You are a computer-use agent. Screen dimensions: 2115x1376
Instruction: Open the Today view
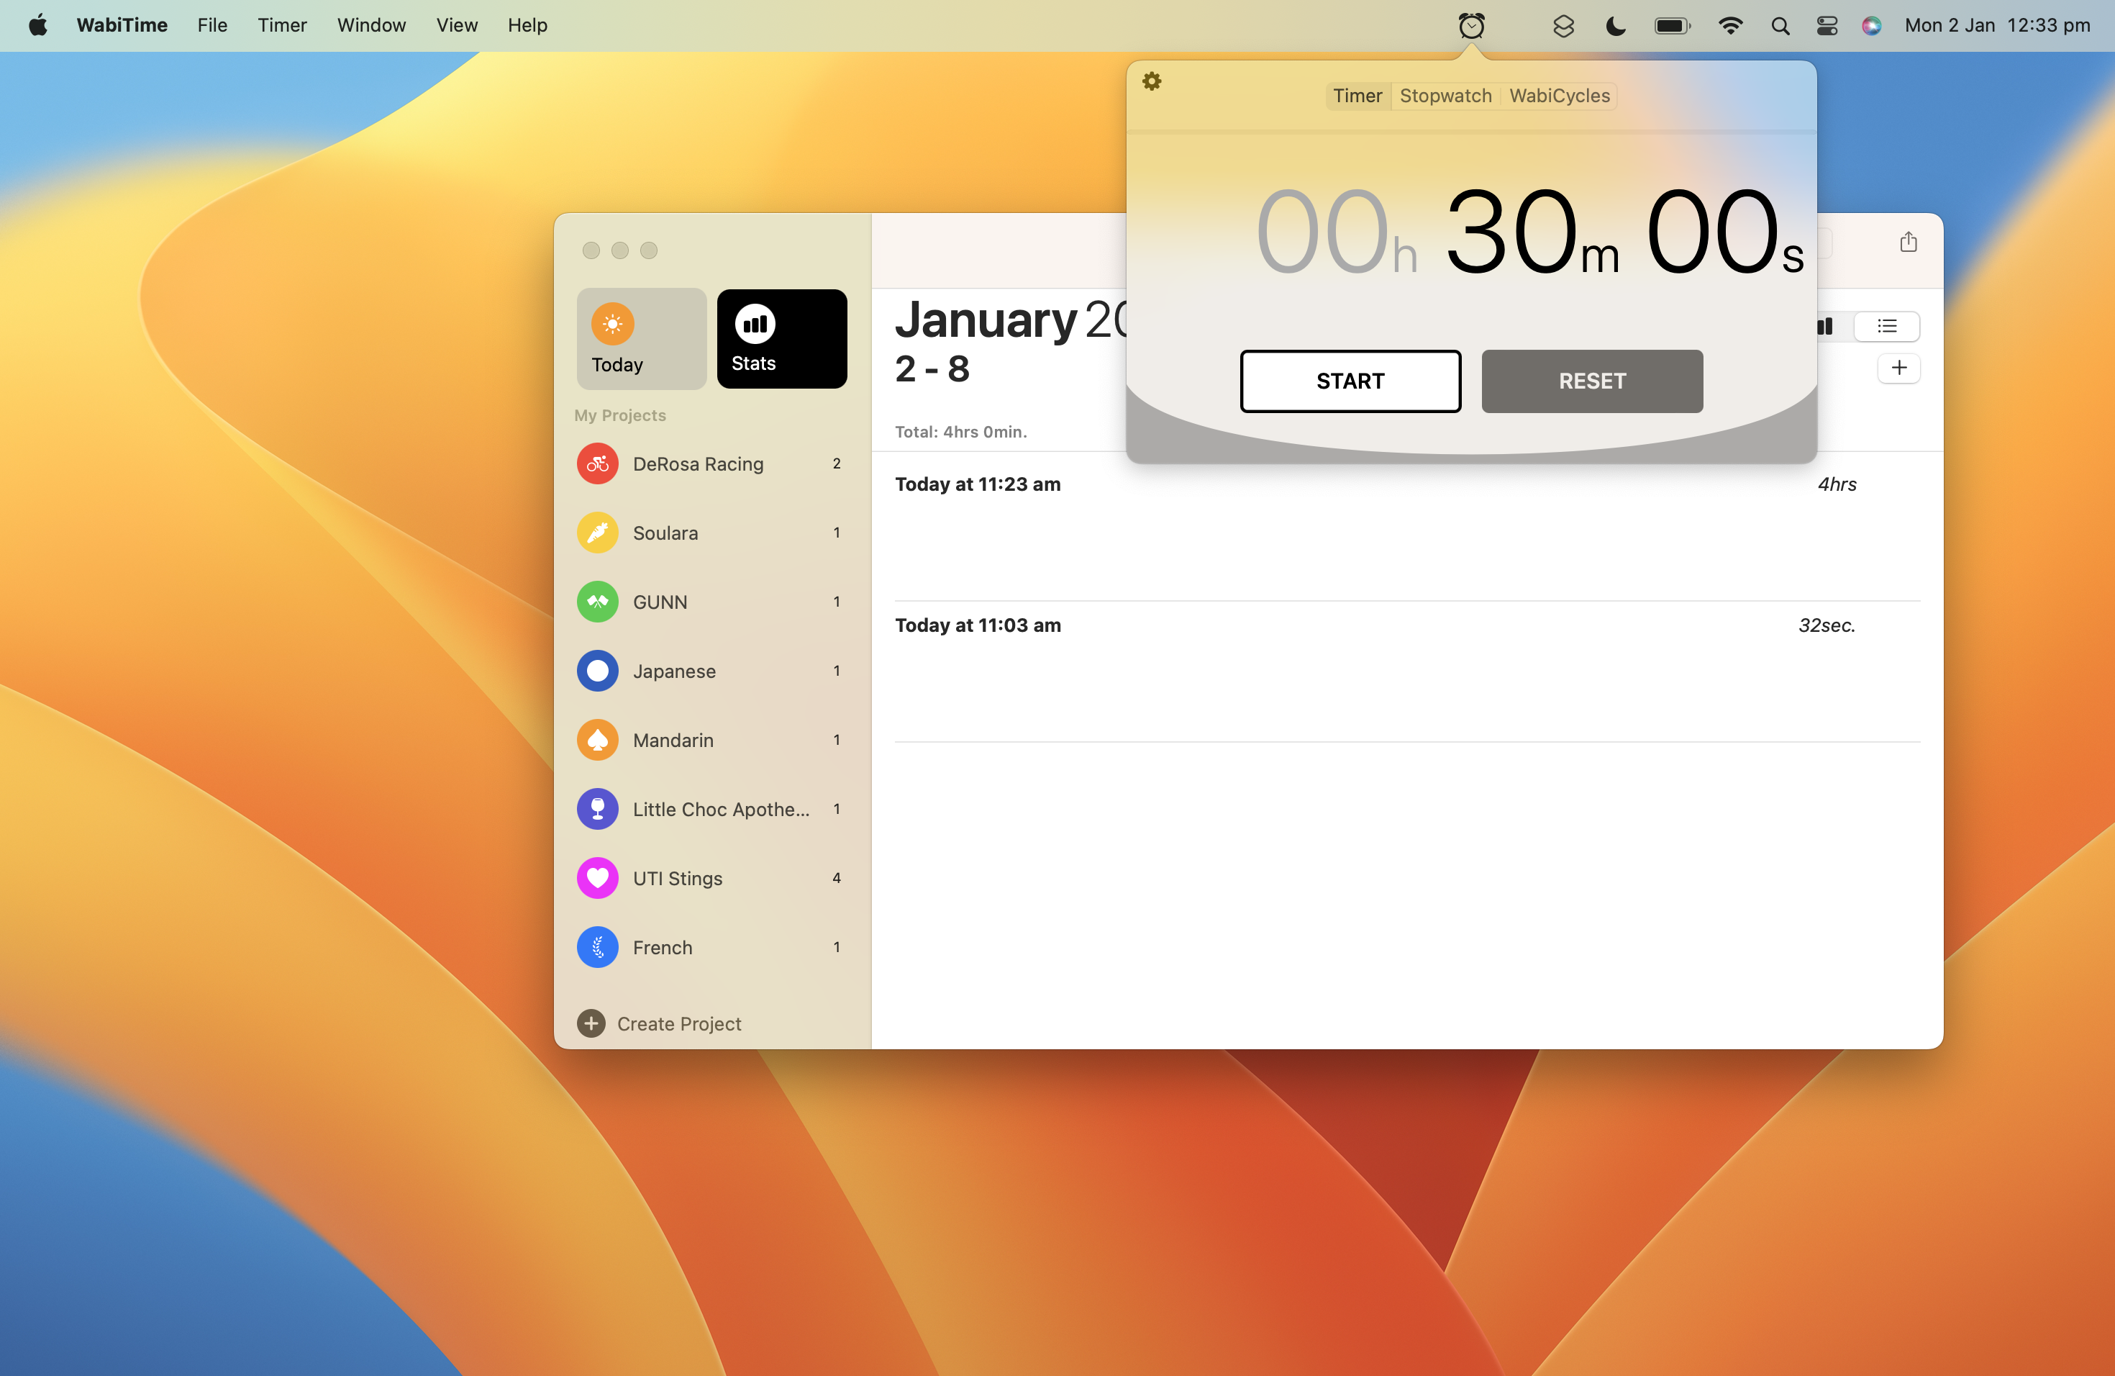coord(642,339)
